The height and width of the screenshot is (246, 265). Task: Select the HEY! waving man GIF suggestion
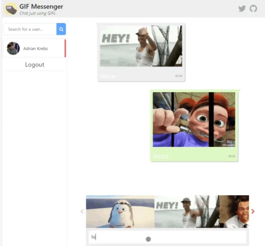click(187, 211)
